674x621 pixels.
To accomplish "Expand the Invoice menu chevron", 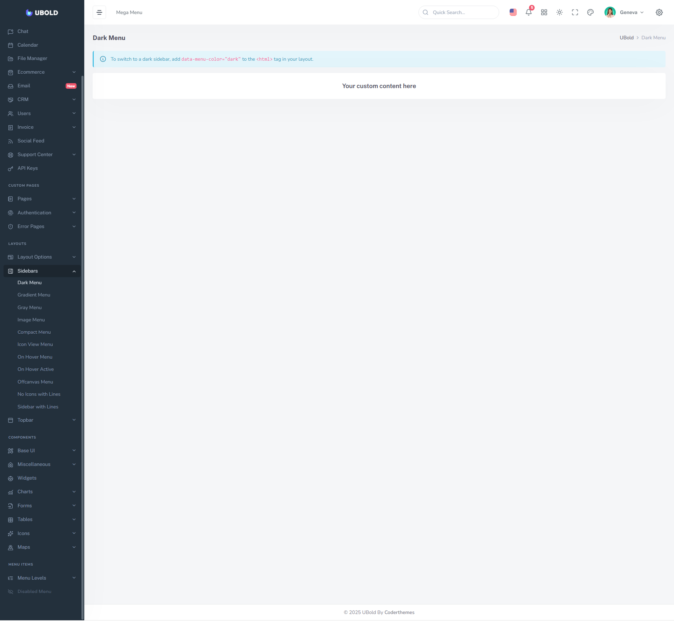I will pyautogui.click(x=74, y=127).
